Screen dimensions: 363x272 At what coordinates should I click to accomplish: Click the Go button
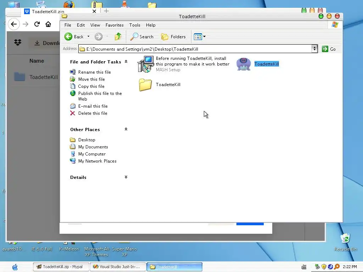[x=329, y=49]
